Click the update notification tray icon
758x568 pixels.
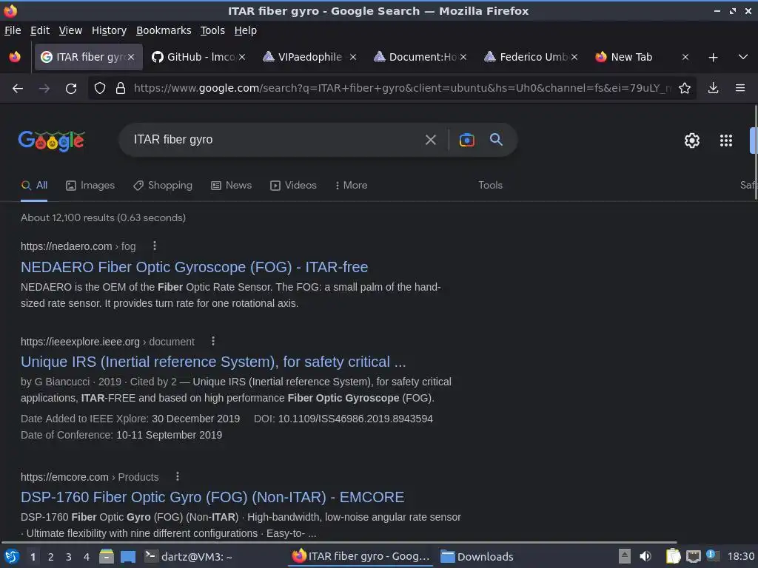[x=712, y=555]
